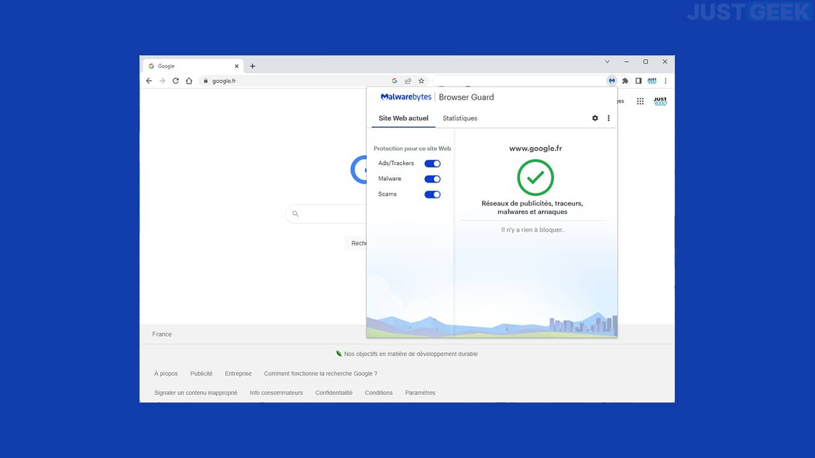The width and height of the screenshot is (815, 458).
Task: Open the Confidentialité link
Action: (x=334, y=393)
